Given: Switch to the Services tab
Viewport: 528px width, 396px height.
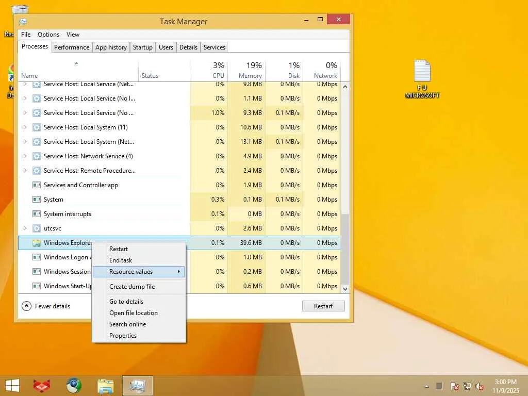Looking at the screenshot, I should coord(214,47).
